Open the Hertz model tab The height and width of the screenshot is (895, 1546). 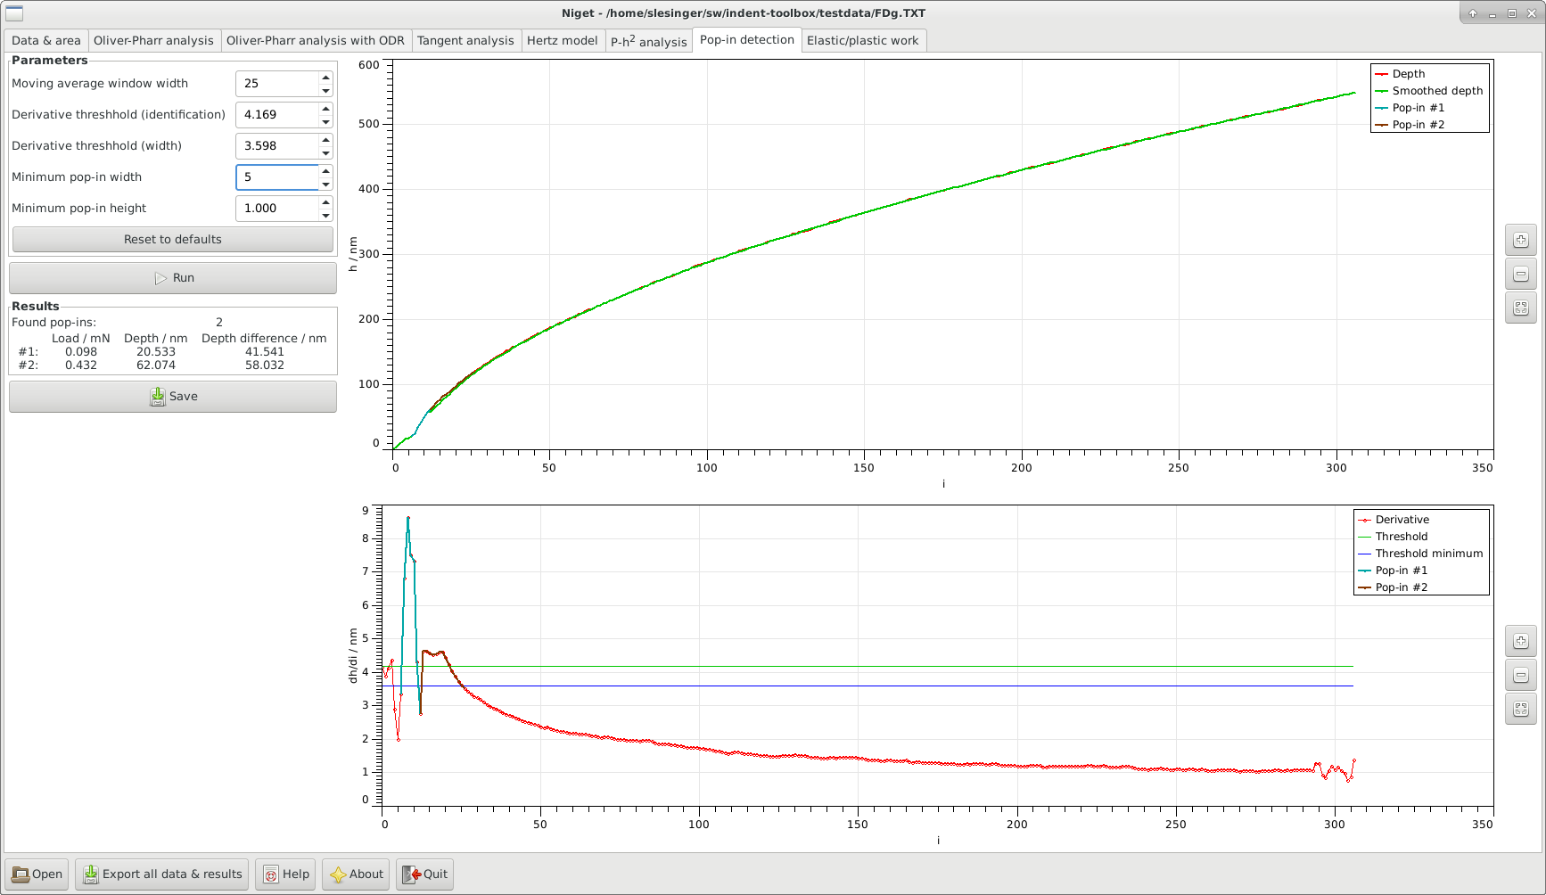click(x=563, y=40)
